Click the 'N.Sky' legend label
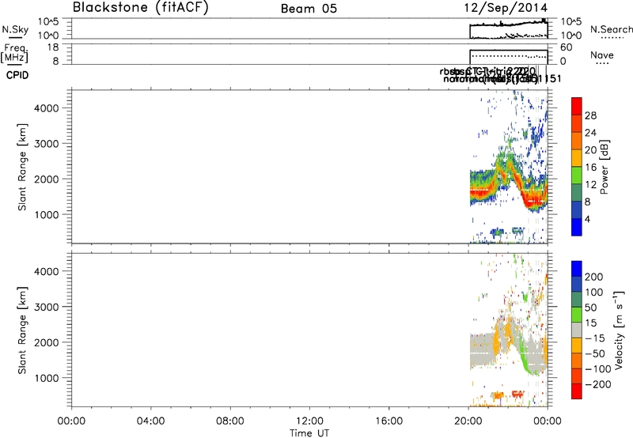The height and width of the screenshot is (438, 633). (x=15, y=29)
